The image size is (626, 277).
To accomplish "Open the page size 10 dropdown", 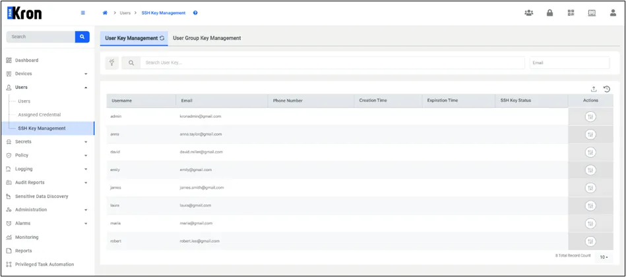I will (604, 257).
